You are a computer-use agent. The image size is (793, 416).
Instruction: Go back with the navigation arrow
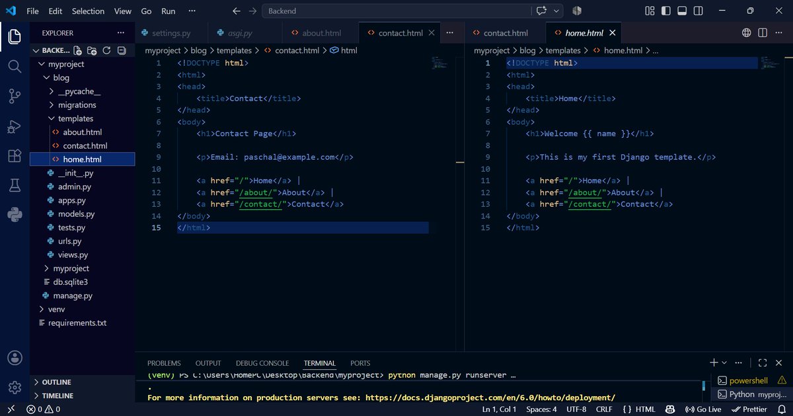click(x=237, y=11)
